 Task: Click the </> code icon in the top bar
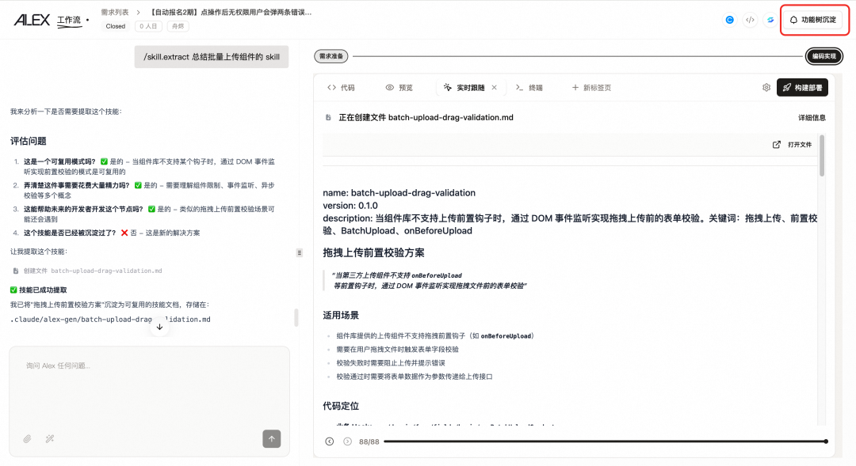pyautogui.click(x=750, y=20)
